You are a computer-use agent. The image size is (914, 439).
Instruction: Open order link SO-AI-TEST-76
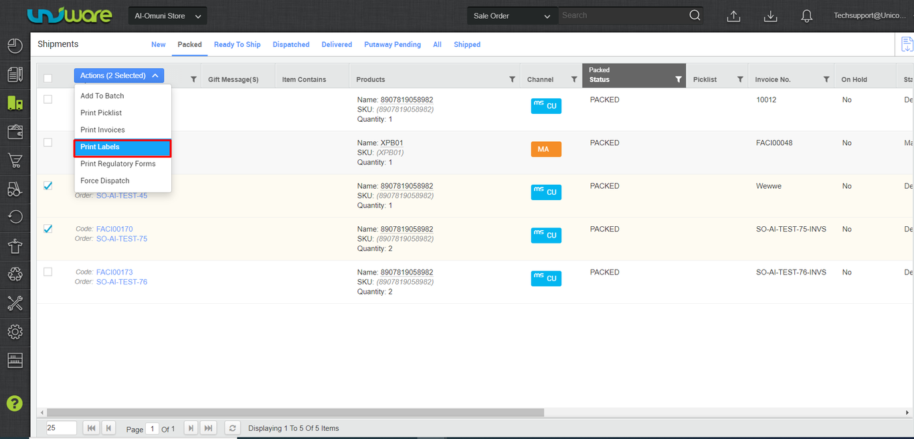[122, 282]
